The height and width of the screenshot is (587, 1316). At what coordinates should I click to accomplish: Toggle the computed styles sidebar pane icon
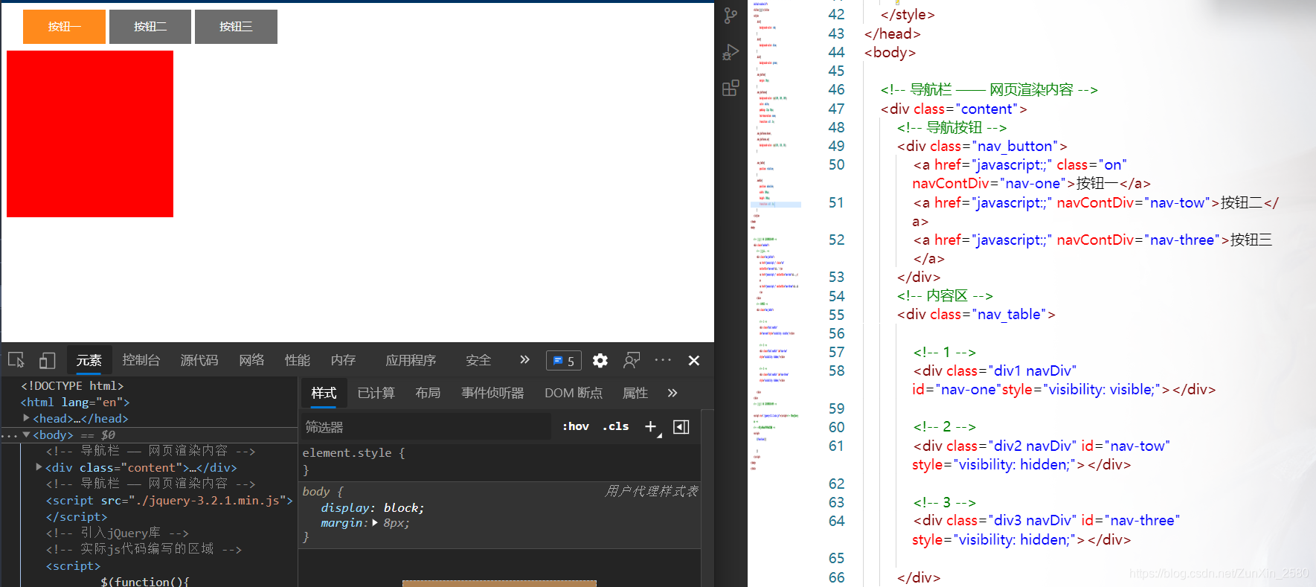click(681, 426)
